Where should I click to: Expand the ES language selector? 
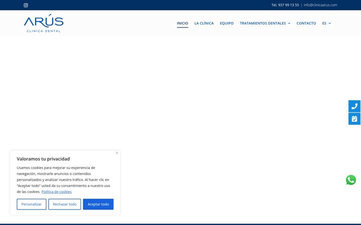point(326,23)
